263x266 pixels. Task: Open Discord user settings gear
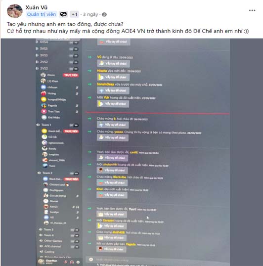pos(78,262)
